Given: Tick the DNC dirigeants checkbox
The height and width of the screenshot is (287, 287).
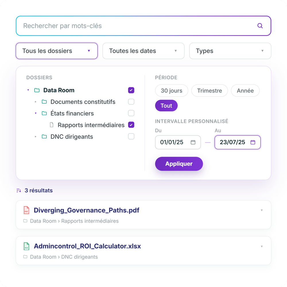Looking at the screenshot, I should pyautogui.click(x=131, y=137).
